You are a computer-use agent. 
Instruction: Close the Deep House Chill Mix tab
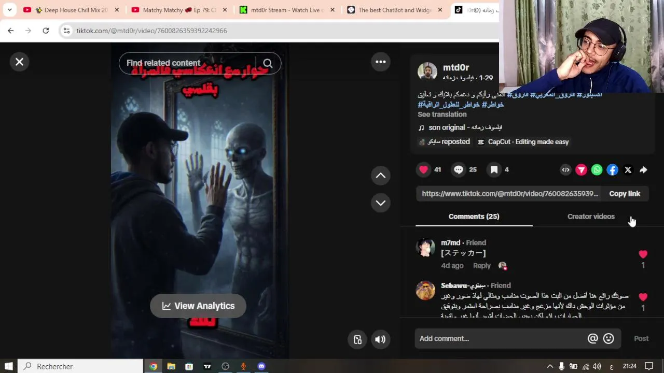117,10
